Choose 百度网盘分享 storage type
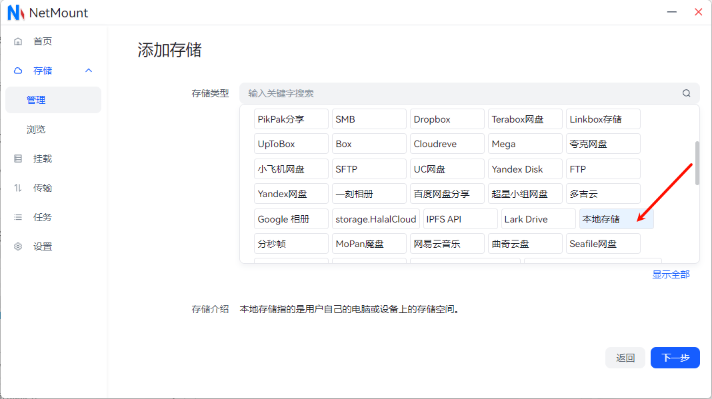Screen dimensions: 712x399 447,194
